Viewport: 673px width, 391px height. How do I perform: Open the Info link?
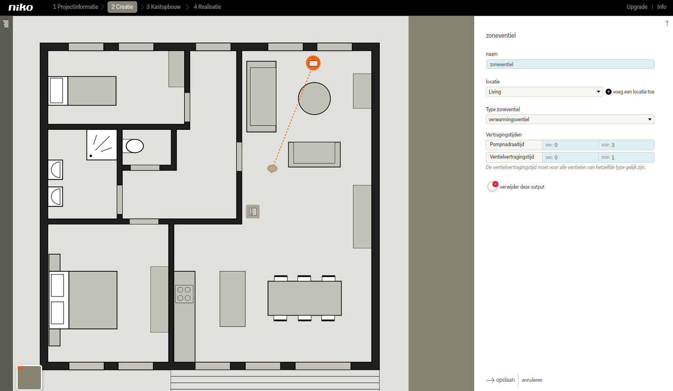(x=661, y=7)
